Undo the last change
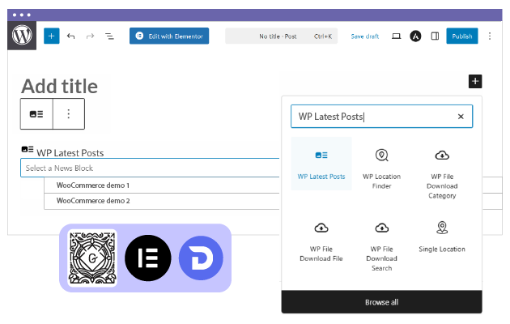 point(71,36)
